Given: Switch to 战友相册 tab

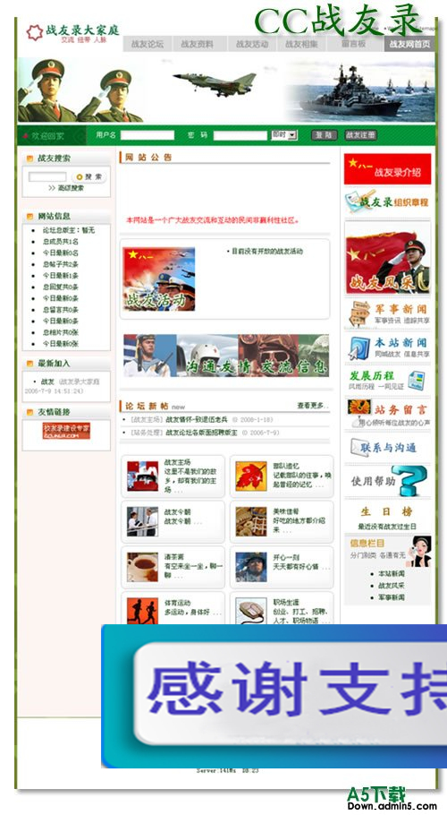Looking at the screenshot, I should pyautogui.click(x=301, y=44).
